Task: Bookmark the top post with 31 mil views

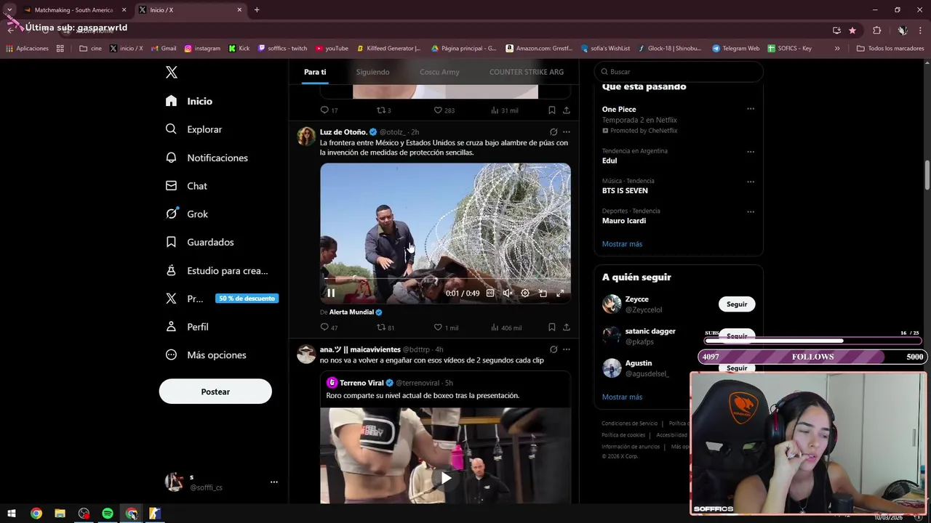Action: point(552,110)
